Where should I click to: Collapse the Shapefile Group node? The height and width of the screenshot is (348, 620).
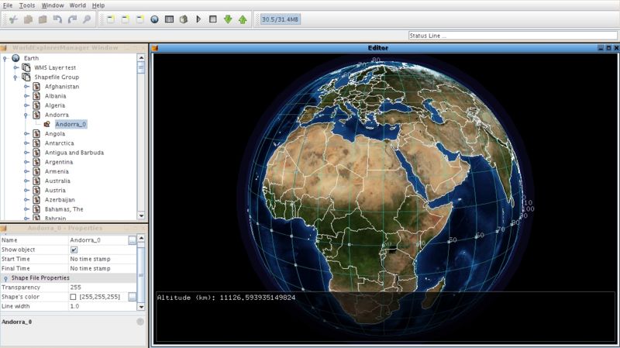coord(15,78)
